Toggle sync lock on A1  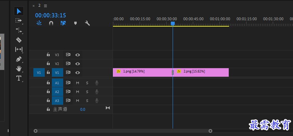68,83
